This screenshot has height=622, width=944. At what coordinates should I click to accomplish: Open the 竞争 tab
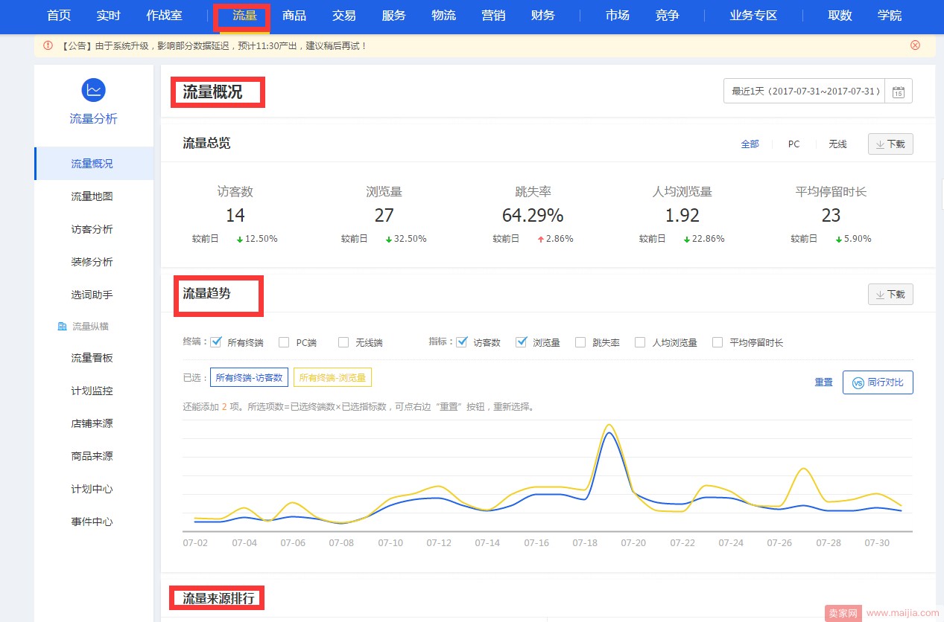click(668, 16)
